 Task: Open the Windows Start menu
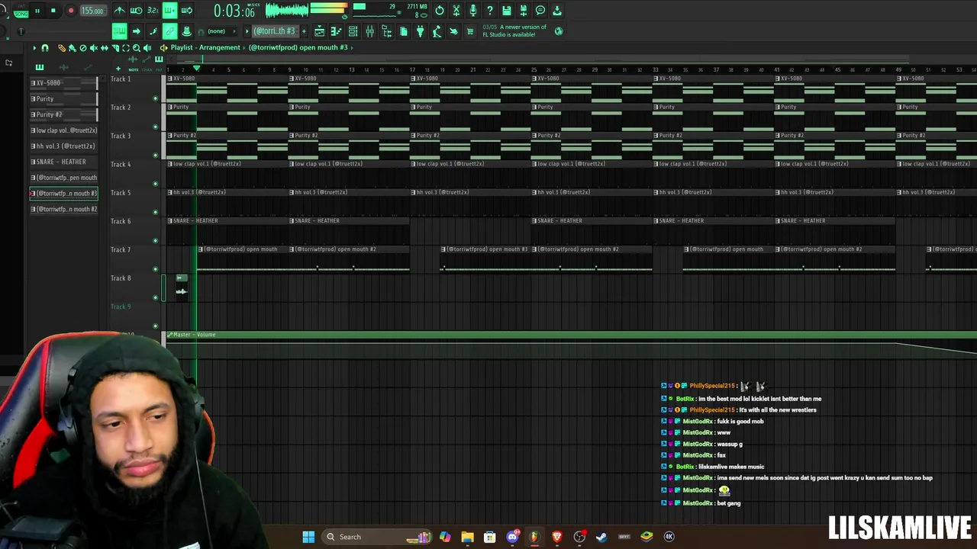click(x=308, y=537)
